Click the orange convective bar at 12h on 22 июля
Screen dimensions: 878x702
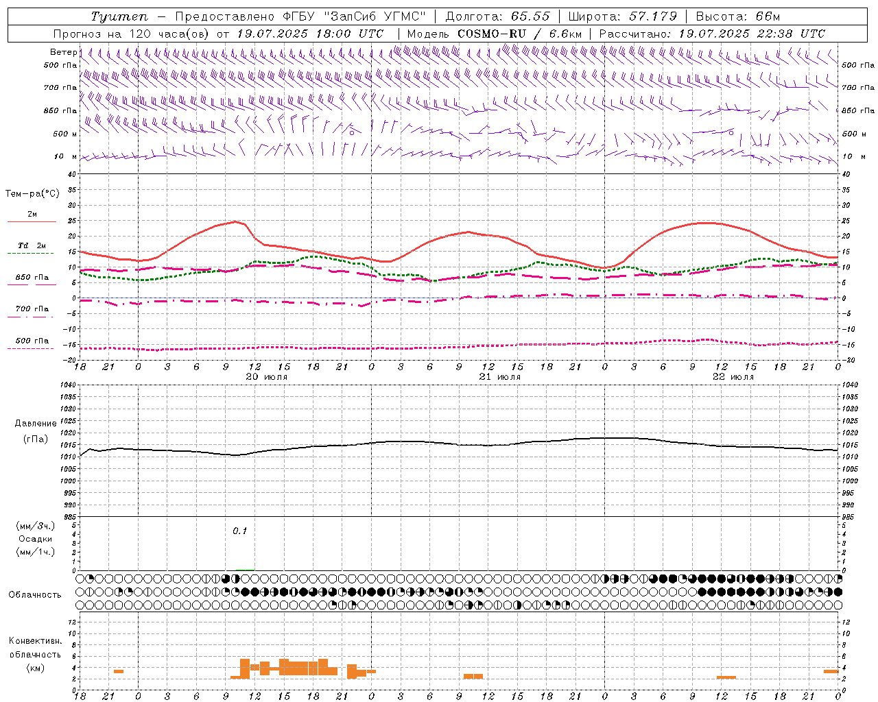(726, 677)
